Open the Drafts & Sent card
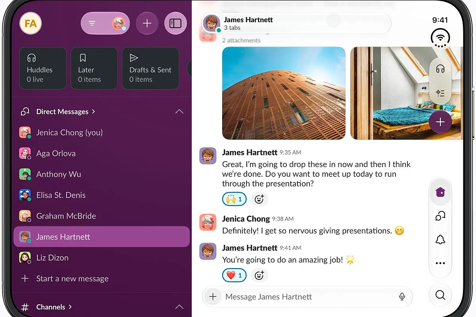Screen dimensions: 476x317 150,68
